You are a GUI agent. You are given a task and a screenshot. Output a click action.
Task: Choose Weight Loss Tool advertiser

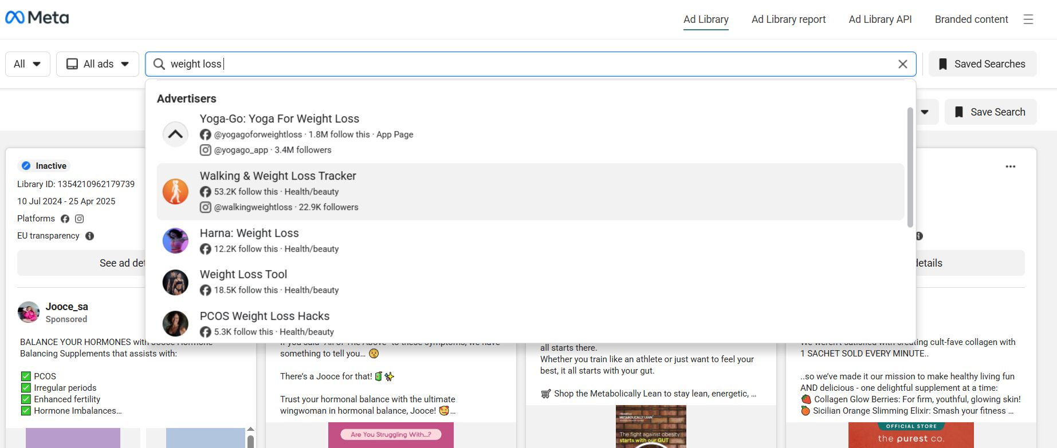click(x=531, y=282)
